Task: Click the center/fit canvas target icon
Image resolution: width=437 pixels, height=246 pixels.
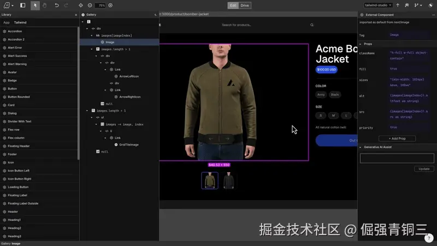Action: (81, 5)
